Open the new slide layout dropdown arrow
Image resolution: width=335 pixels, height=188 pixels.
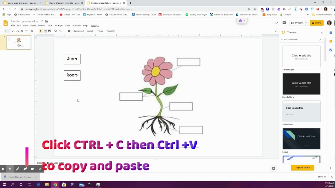click(x=9, y=31)
